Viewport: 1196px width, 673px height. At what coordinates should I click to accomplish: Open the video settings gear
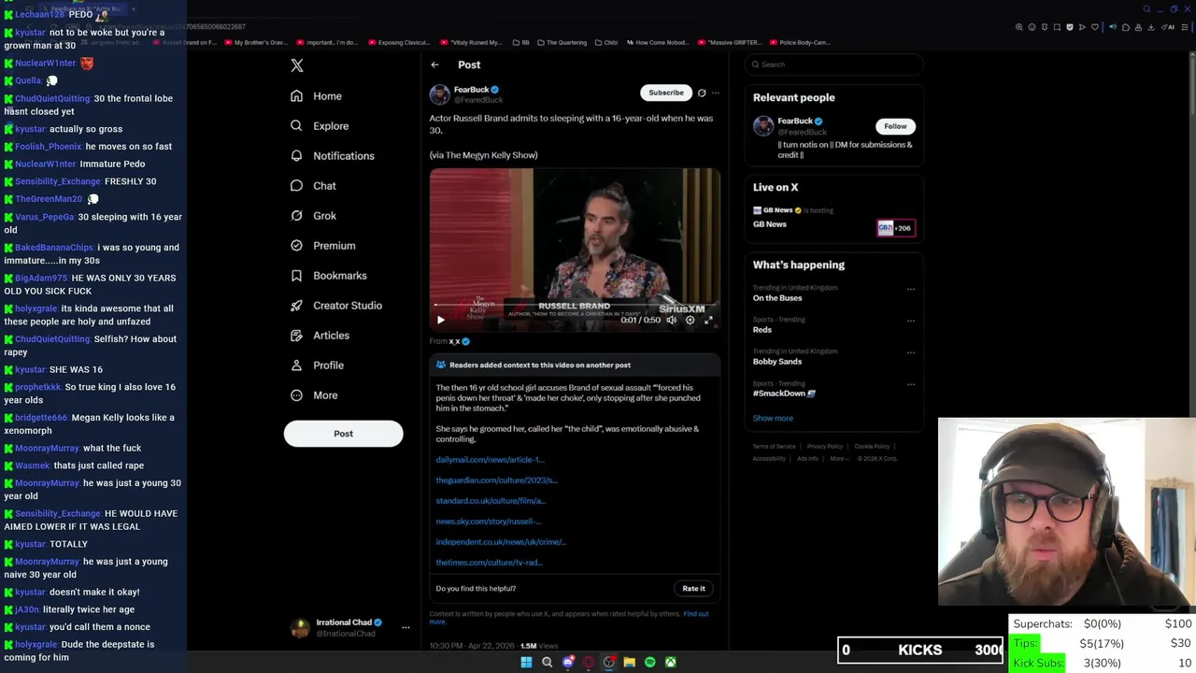click(x=691, y=320)
